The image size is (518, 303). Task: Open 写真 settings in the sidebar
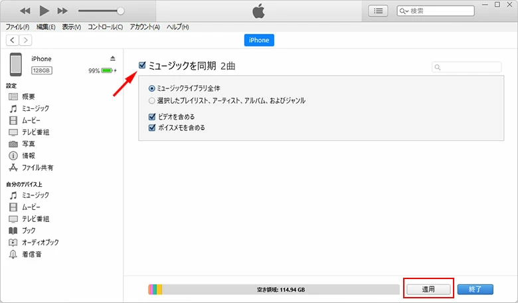tap(29, 144)
